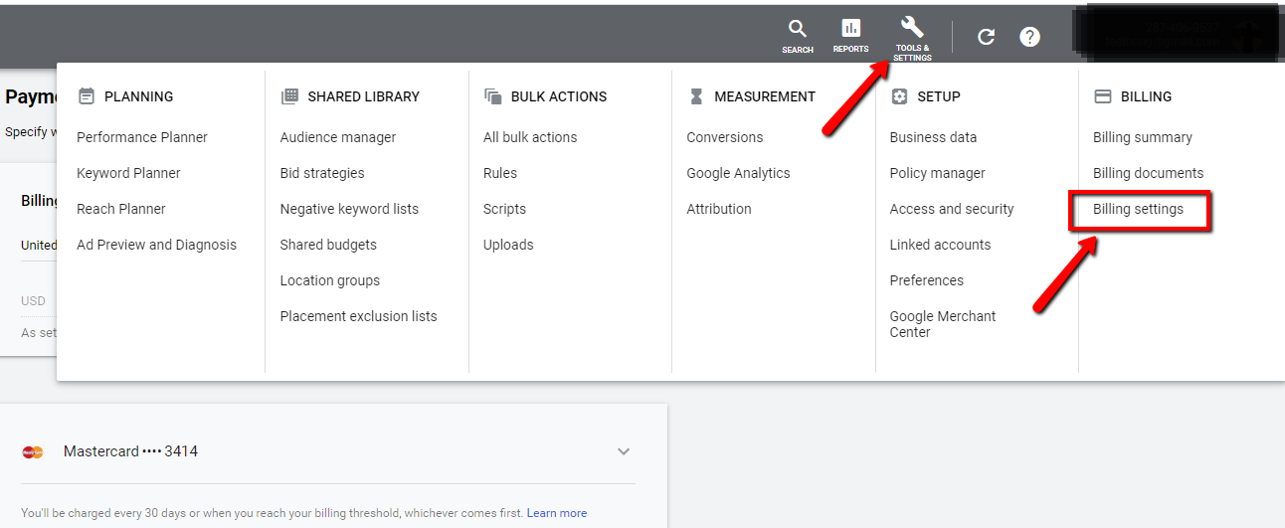Screen dimensions: 1285x528
Task: Click the Planning section calendar icon
Action: pyautogui.click(x=87, y=96)
